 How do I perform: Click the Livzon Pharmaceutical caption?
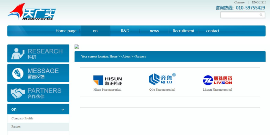pos(218,90)
